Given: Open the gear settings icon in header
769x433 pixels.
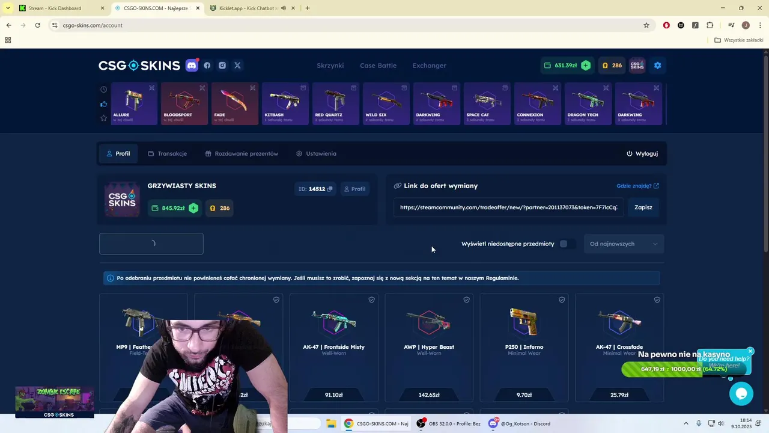Looking at the screenshot, I should [657, 66].
